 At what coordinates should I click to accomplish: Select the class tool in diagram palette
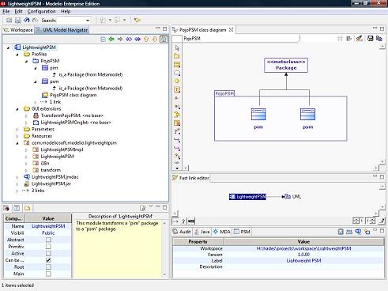coord(177,64)
